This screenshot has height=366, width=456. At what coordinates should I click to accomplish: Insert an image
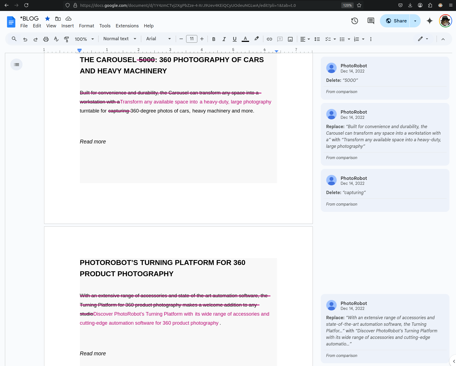point(290,39)
